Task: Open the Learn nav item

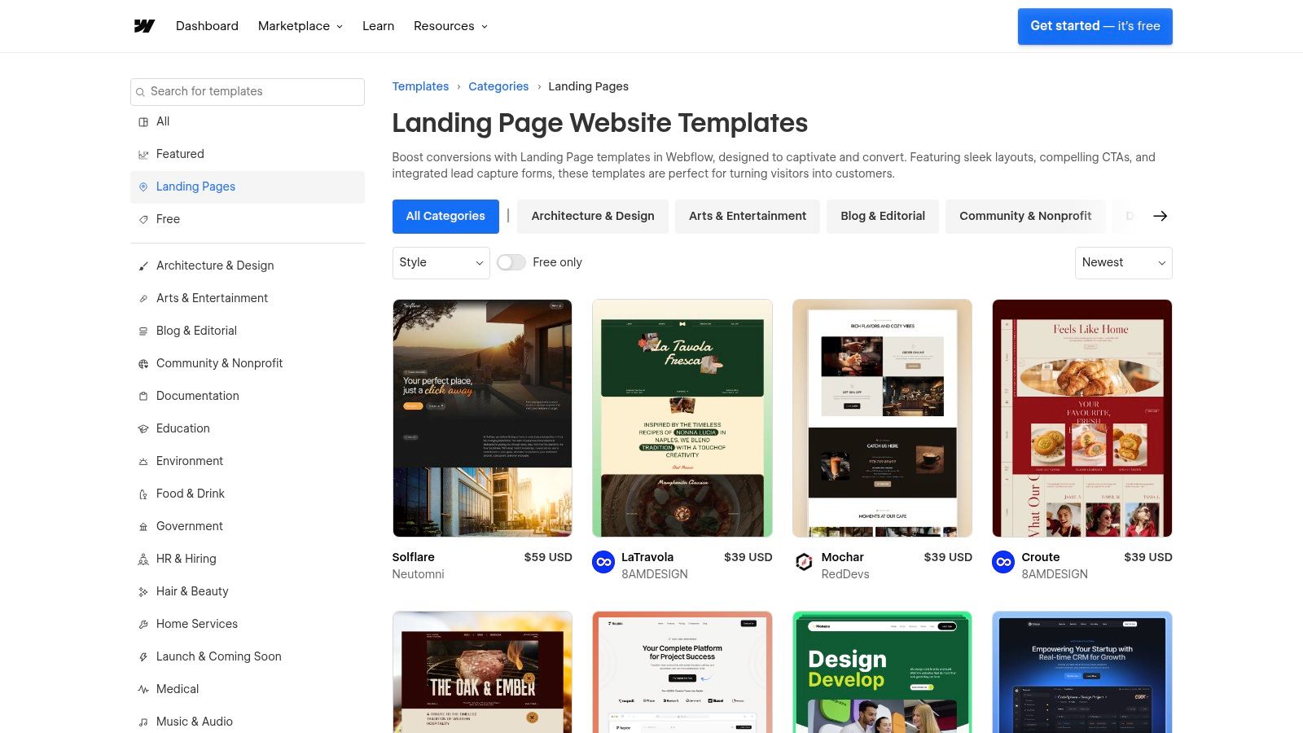Action: [378, 26]
